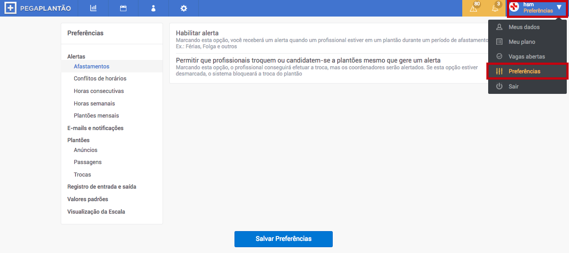Open the calendar icon in top bar

123,8
